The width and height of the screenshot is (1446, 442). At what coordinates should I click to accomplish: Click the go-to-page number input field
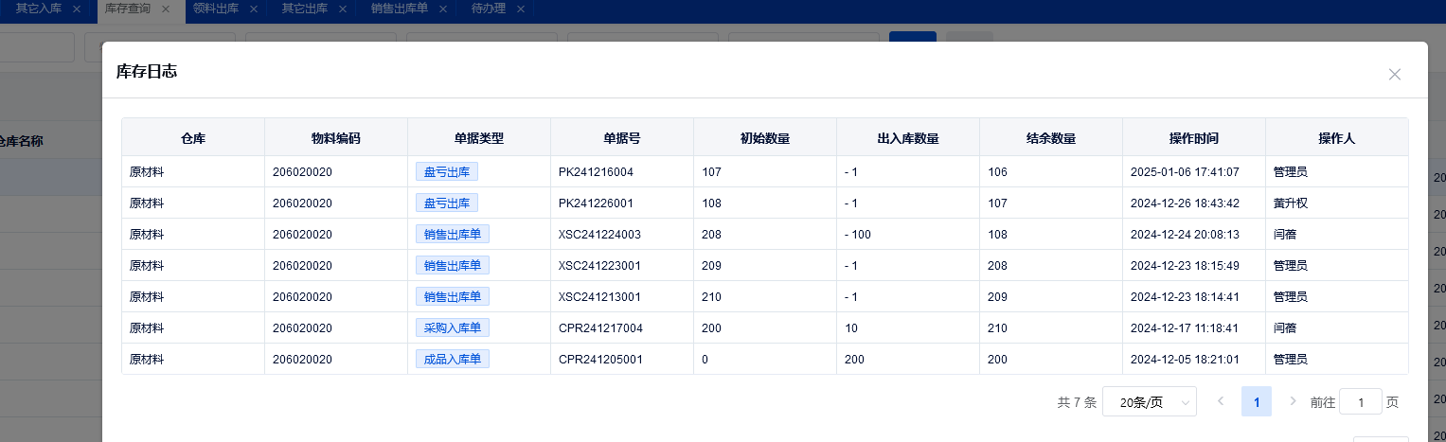1362,402
